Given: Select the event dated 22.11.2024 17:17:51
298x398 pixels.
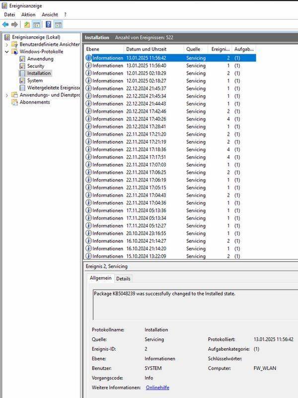Looking at the screenshot, I should coord(170,157).
